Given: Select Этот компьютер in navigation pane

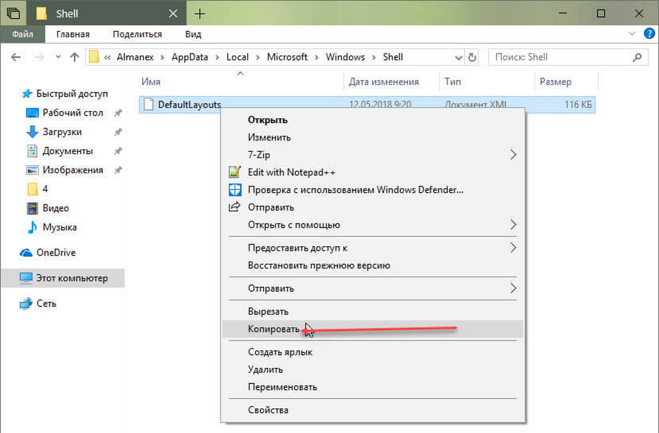Looking at the screenshot, I should click(62, 278).
